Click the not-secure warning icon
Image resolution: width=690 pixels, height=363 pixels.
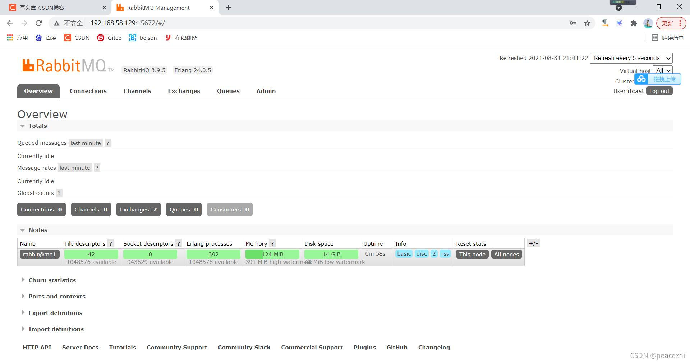point(56,23)
